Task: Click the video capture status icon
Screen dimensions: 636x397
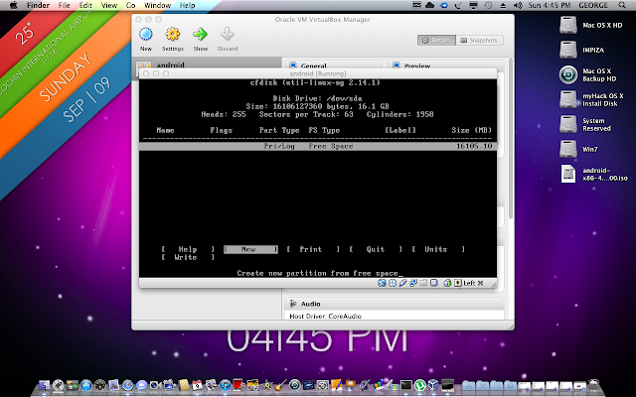Action: 433,283
